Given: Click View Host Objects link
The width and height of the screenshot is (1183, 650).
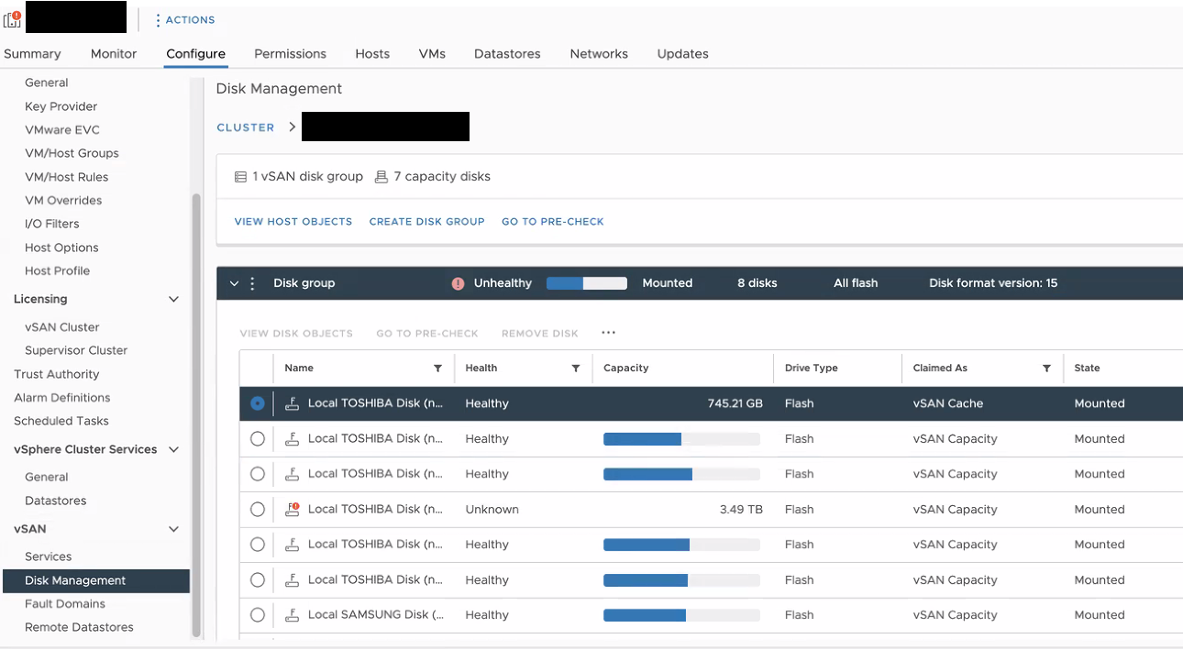Looking at the screenshot, I should [293, 222].
